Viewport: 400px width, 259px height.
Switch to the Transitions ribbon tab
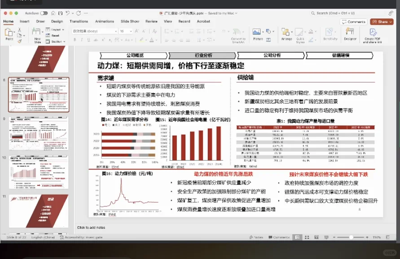click(79, 21)
